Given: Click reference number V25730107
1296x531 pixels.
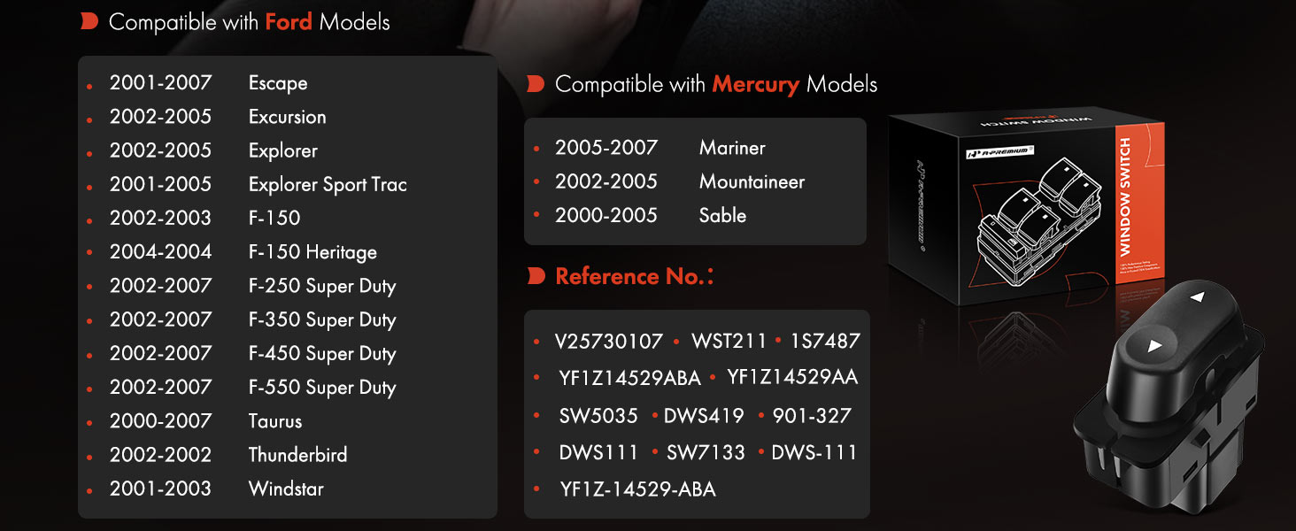Looking at the screenshot, I should click(x=609, y=342).
